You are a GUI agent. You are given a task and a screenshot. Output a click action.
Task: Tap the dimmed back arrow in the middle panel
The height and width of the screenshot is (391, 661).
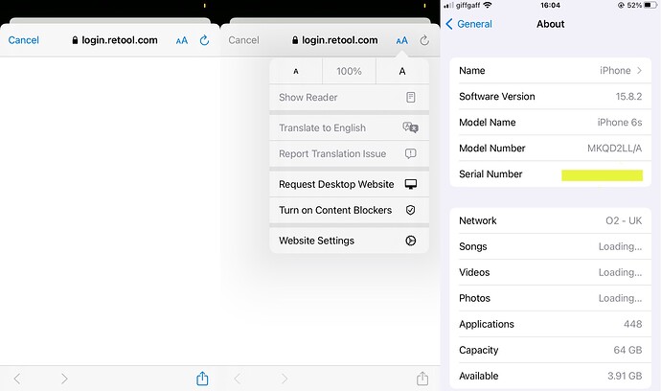pyautogui.click(x=238, y=379)
